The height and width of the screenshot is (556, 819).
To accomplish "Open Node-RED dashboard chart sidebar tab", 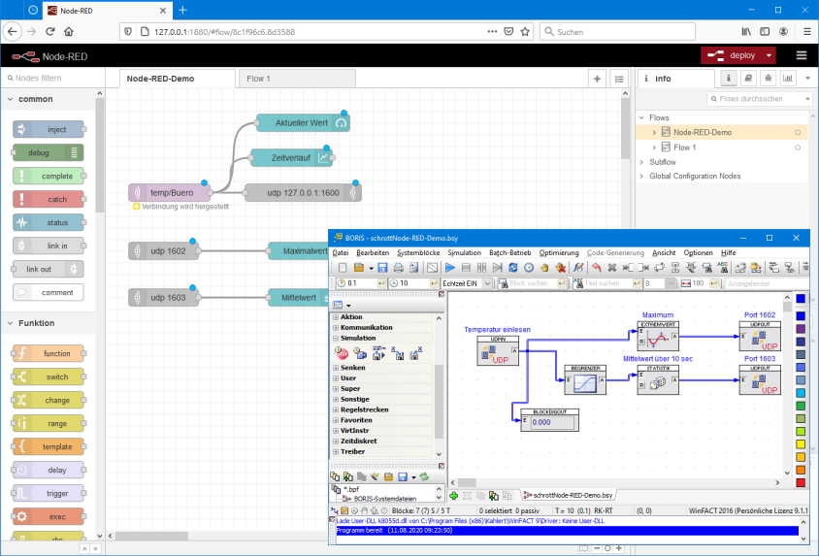I will 788,79.
